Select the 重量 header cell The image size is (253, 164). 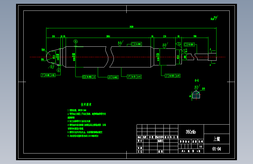[194, 142]
